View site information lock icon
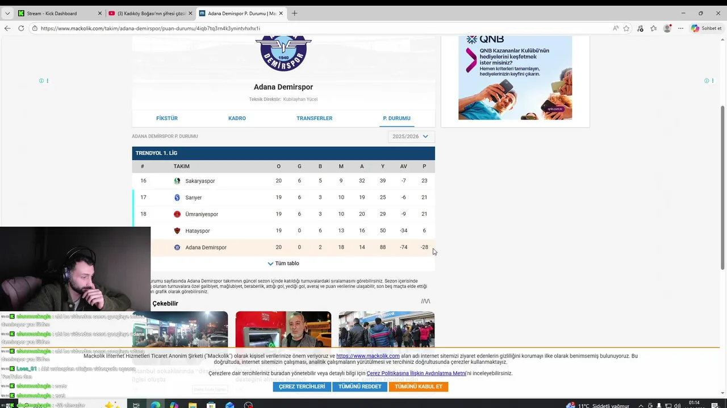Viewport: 727px width, 408px height. coord(35,28)
